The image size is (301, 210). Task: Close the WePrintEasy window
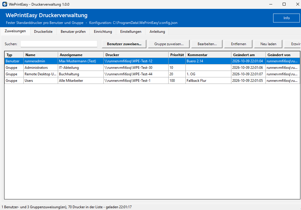(297, 4)
